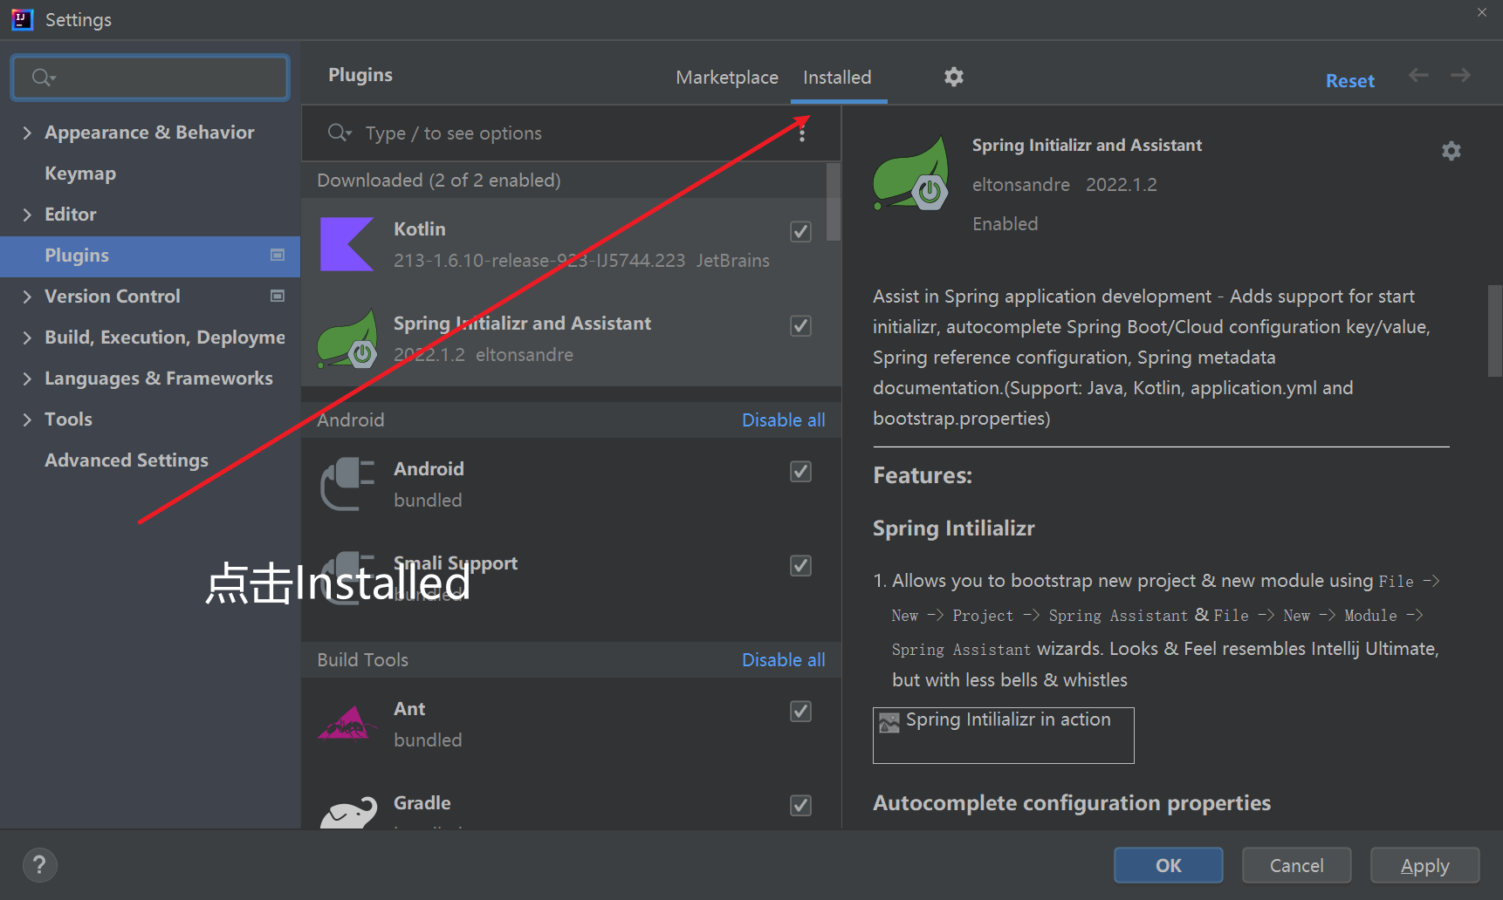
Task: Click the IntelliJ IDEA logo in title bar
Action: click(x=22, y=19)
